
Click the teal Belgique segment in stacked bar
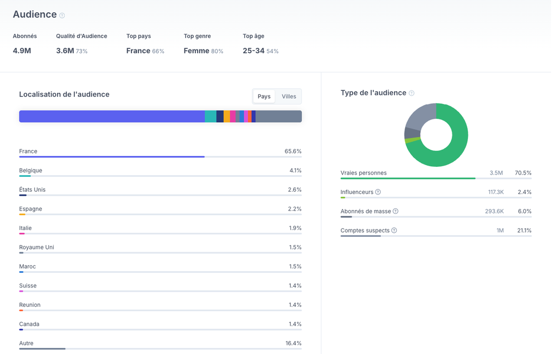tap(210, 117)
